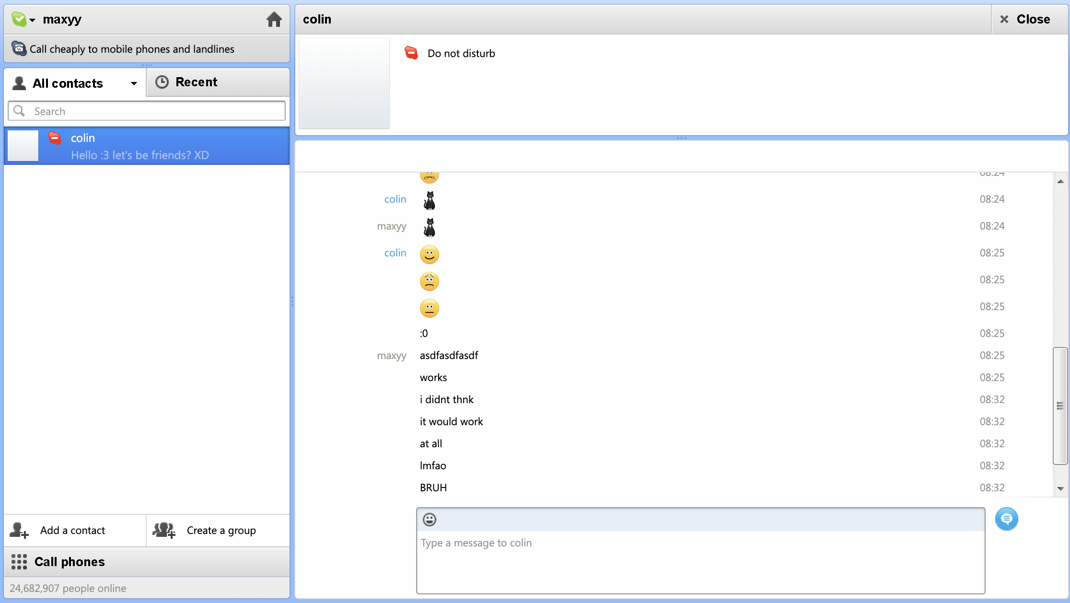Expand the All contacts dropdown arrow
The width and height of the screenshot is (1070, 603).
tap(133, 83)
